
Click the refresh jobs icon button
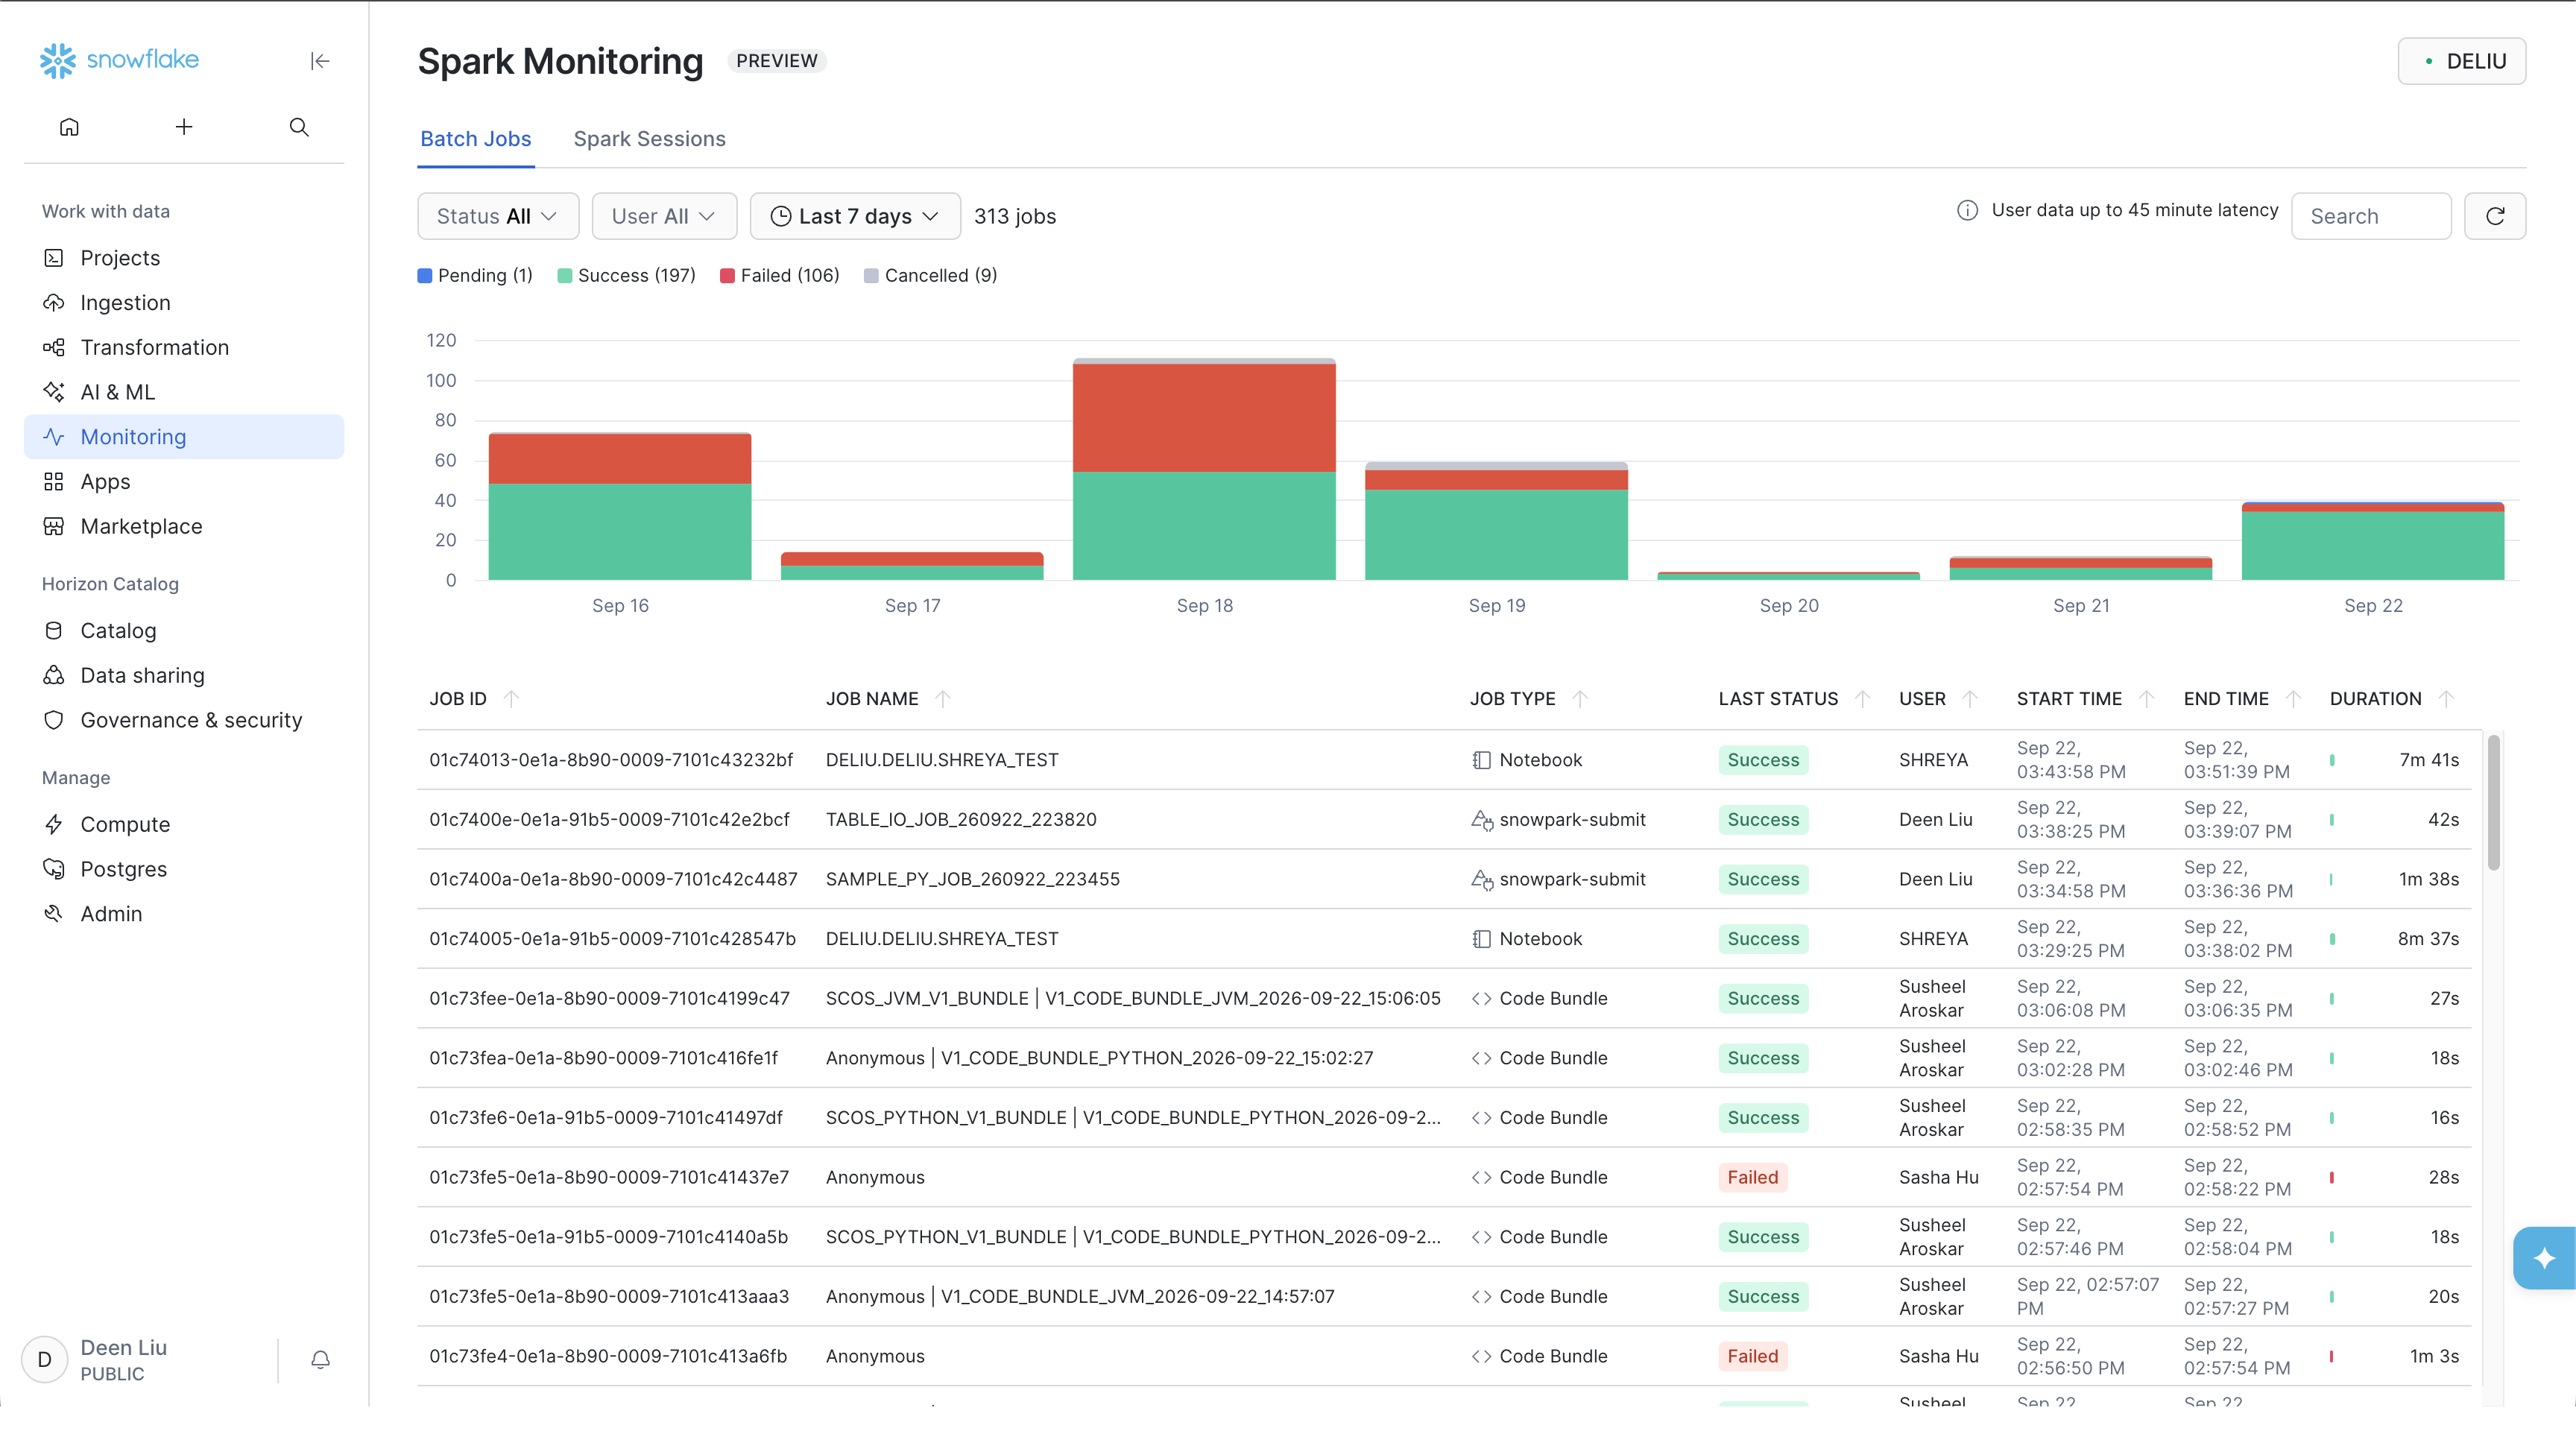pos(2495,216)
